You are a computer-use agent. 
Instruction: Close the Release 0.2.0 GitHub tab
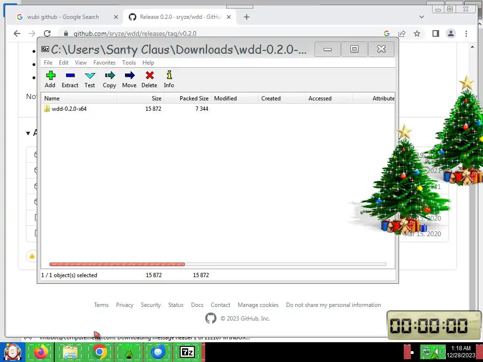click(x=229, y=17)
